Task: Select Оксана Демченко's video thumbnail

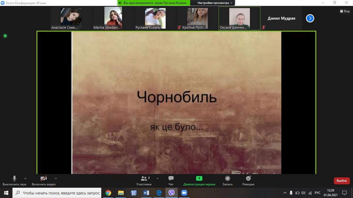Action: click(x=239, y=18)
